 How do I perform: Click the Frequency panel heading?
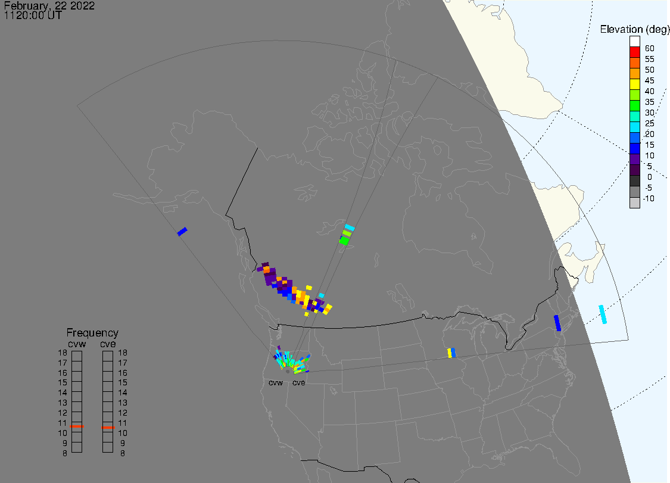(92, 332)
